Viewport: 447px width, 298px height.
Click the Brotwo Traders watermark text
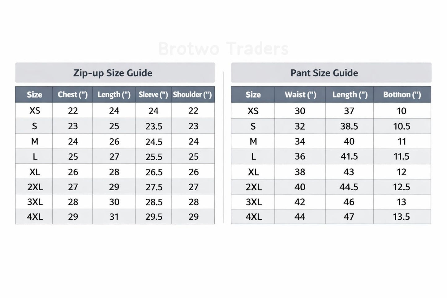pos(223,49)
